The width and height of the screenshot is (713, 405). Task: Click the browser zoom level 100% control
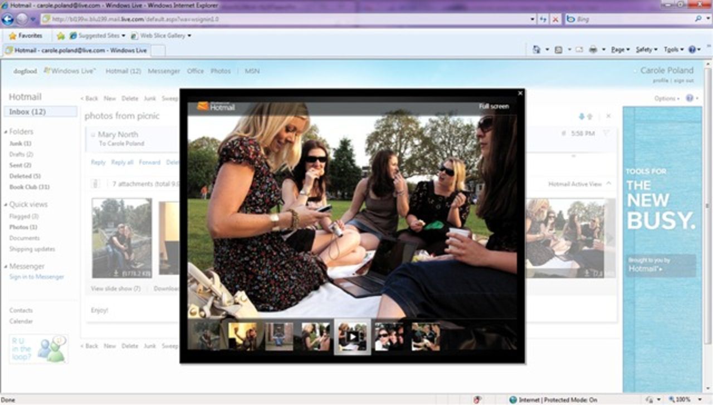(x=682, y=399)
